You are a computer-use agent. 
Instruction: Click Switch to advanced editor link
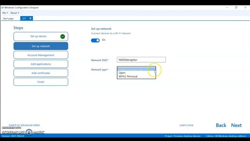[24, 125]
